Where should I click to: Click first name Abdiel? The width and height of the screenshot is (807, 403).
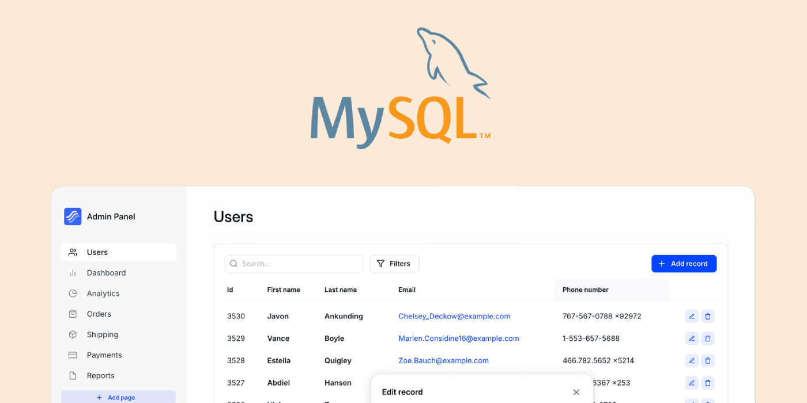pos(278,383)
